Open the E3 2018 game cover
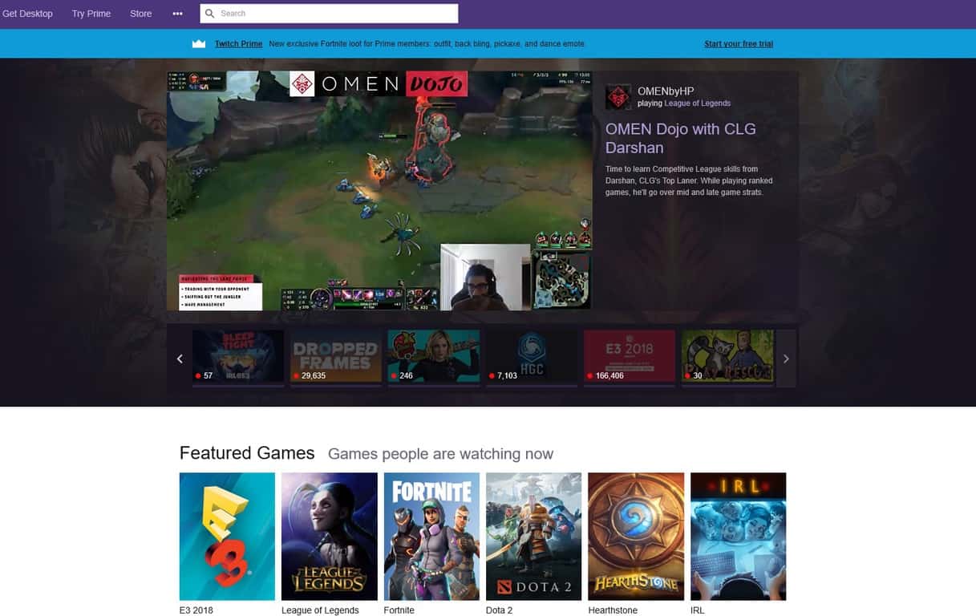The width and height of the screenshot is (976, 616). click(227, 537)
